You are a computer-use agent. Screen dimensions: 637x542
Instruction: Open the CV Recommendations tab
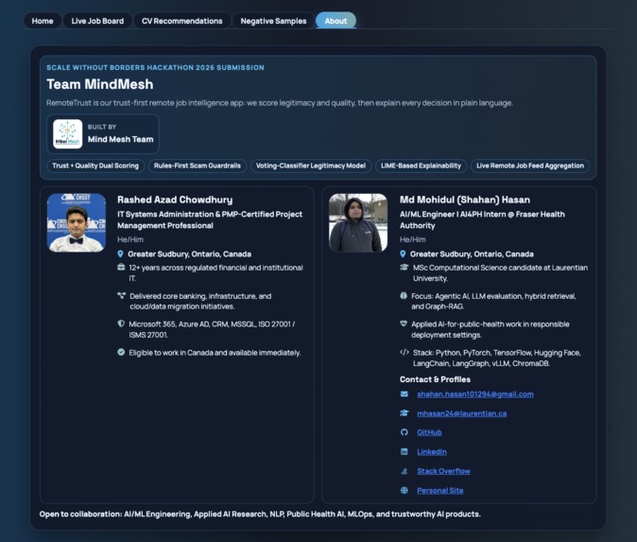tap(182, 21)
